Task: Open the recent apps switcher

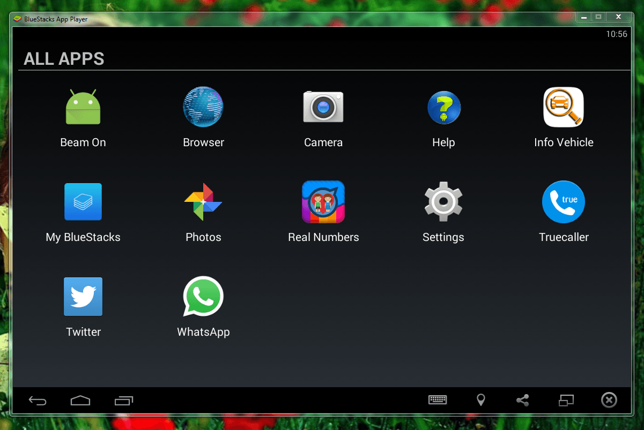Action: coord(124,400)
